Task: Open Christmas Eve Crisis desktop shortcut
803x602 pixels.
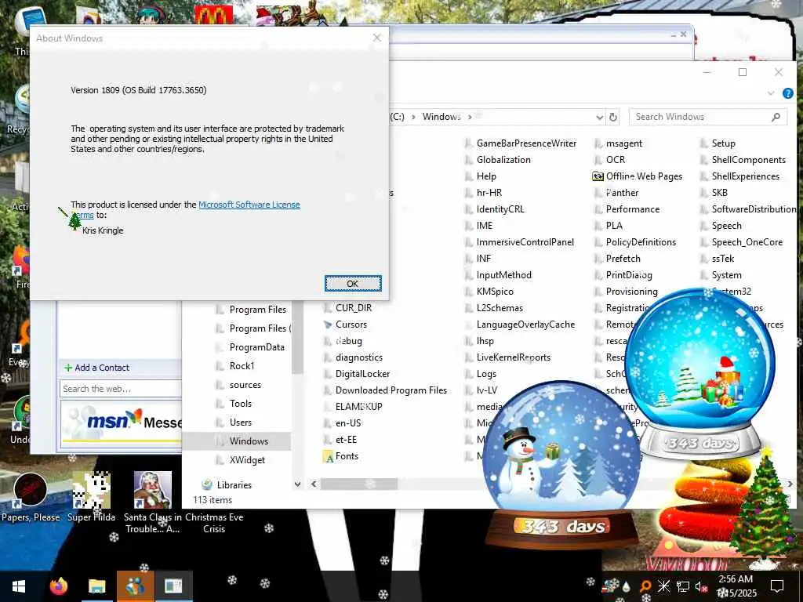Action: pos(214,523)
